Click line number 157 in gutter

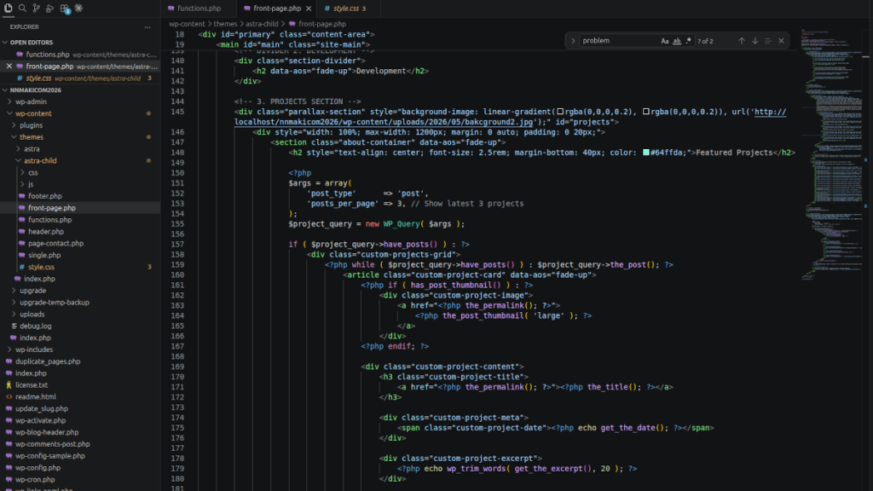[177, 245]
